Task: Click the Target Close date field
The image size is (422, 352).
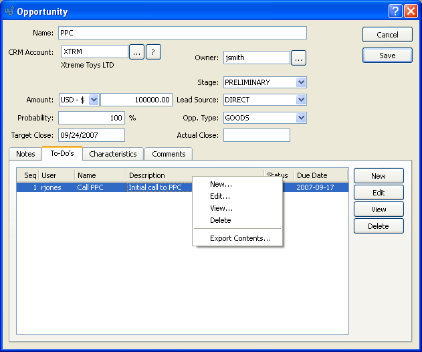Action: [92, 135]
